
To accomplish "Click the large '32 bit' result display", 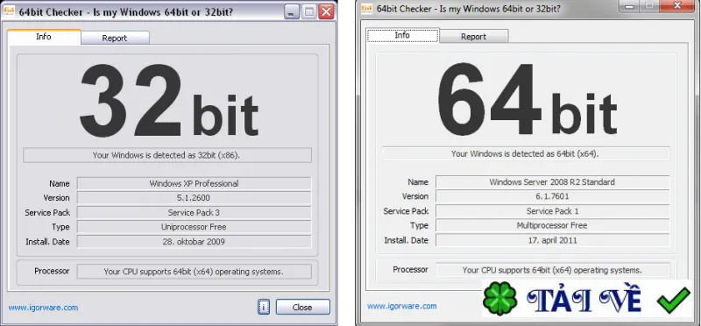I will point(168,101).
